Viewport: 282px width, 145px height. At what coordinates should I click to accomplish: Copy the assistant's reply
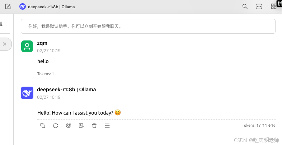point(43,126)
